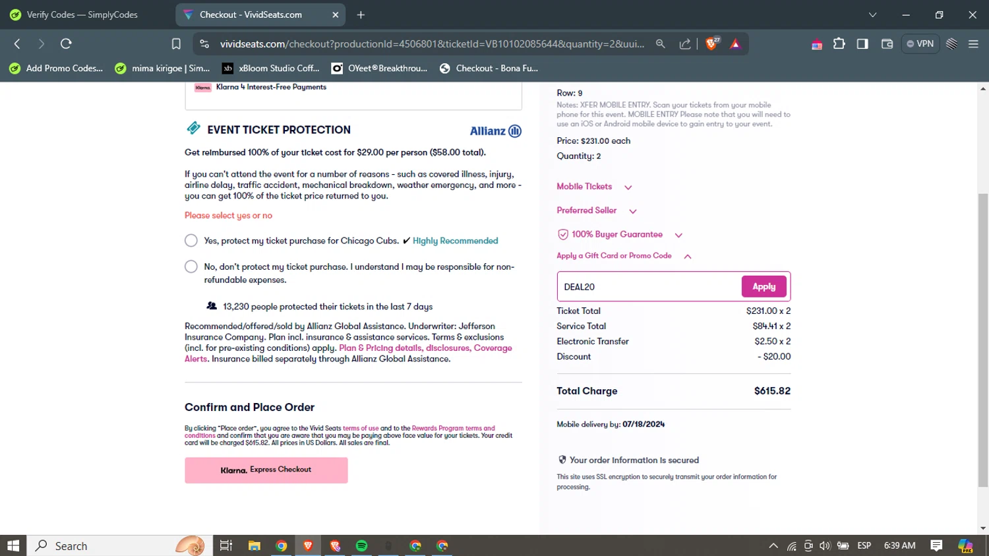Viewport: 989px width, 556px height.
Task: Reload the current checkout page
Action: tap(66, 44)
